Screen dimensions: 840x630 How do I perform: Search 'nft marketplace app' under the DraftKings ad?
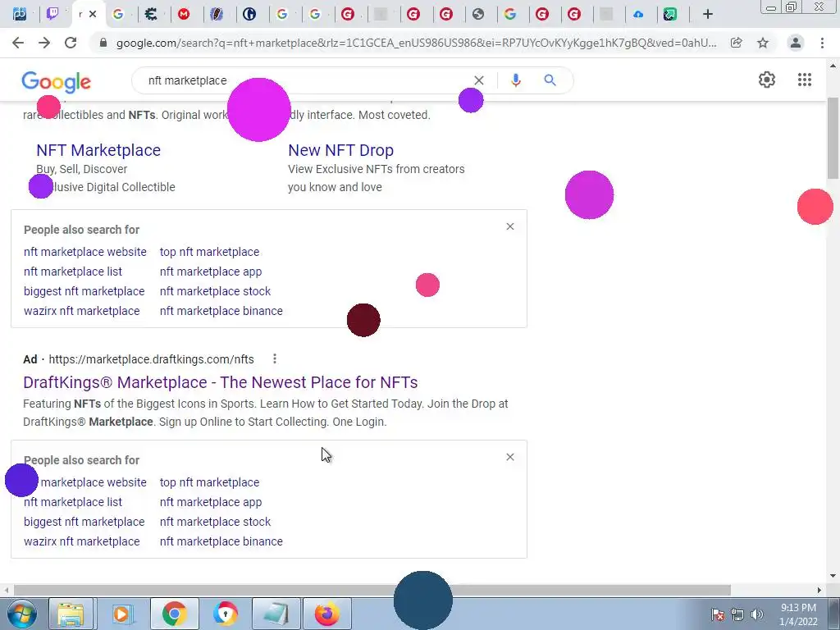pos(211,502)
